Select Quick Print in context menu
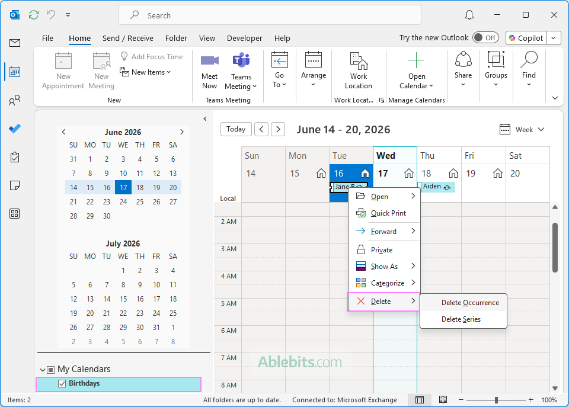 point(384,213)
